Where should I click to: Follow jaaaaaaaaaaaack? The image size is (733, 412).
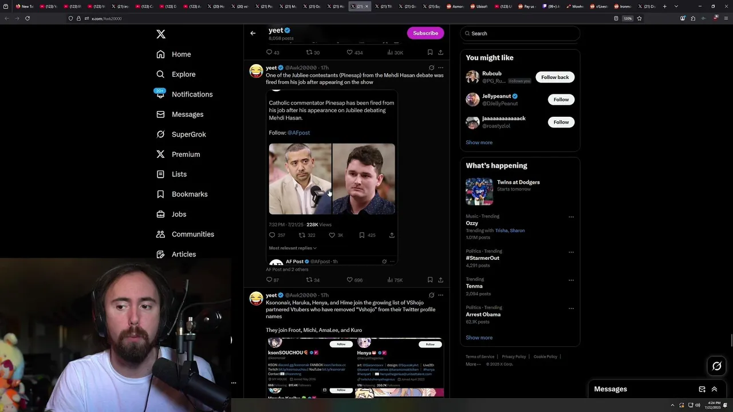(561, 122)
